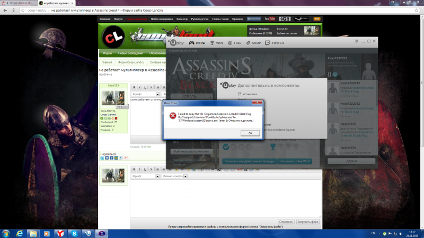Click the Uplay logo in the header
The image size is (424, 238).
point(176,43)
